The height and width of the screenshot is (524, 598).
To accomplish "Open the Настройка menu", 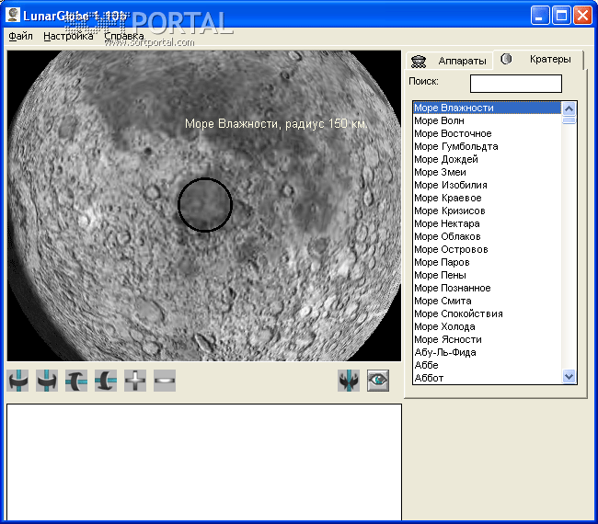I will click(x=68, y=37).
